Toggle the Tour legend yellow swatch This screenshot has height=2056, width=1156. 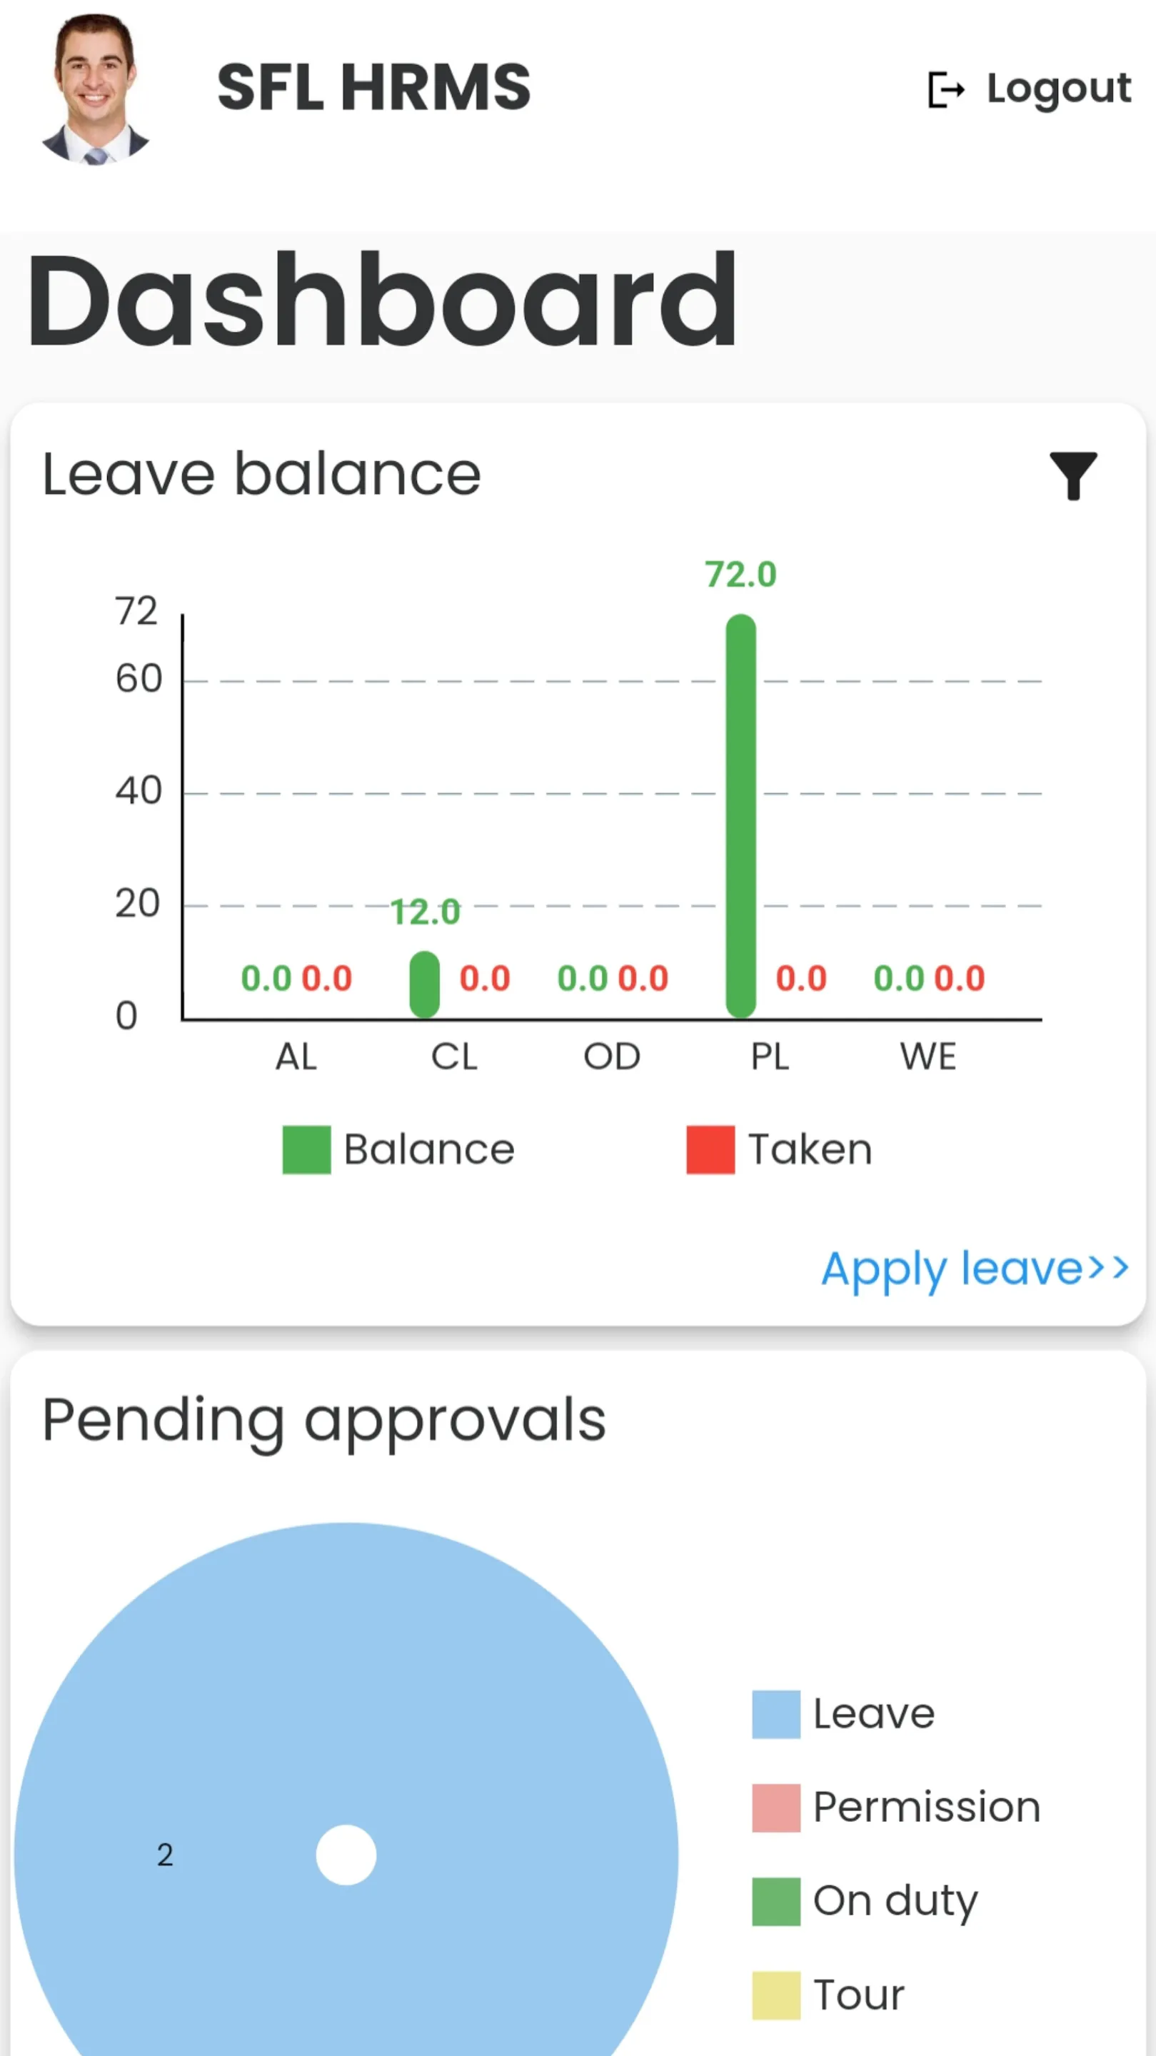pyautogui.click(x=775, y=1995)
